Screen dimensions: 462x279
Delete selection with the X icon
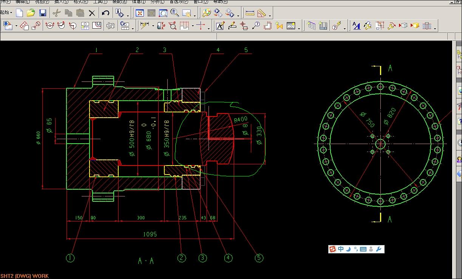92,13
